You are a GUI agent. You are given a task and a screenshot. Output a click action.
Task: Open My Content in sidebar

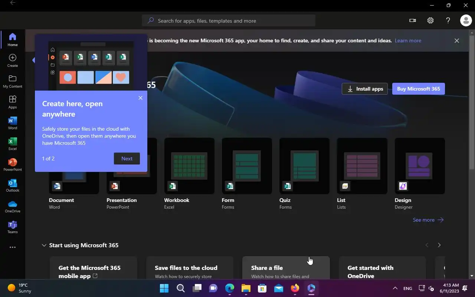(12, 81)
